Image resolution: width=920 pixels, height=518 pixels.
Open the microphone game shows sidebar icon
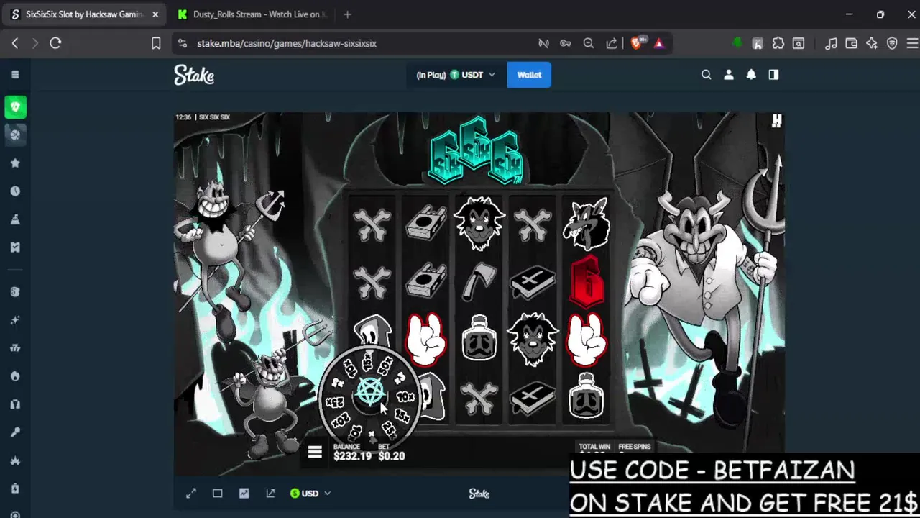click(15, 432)
